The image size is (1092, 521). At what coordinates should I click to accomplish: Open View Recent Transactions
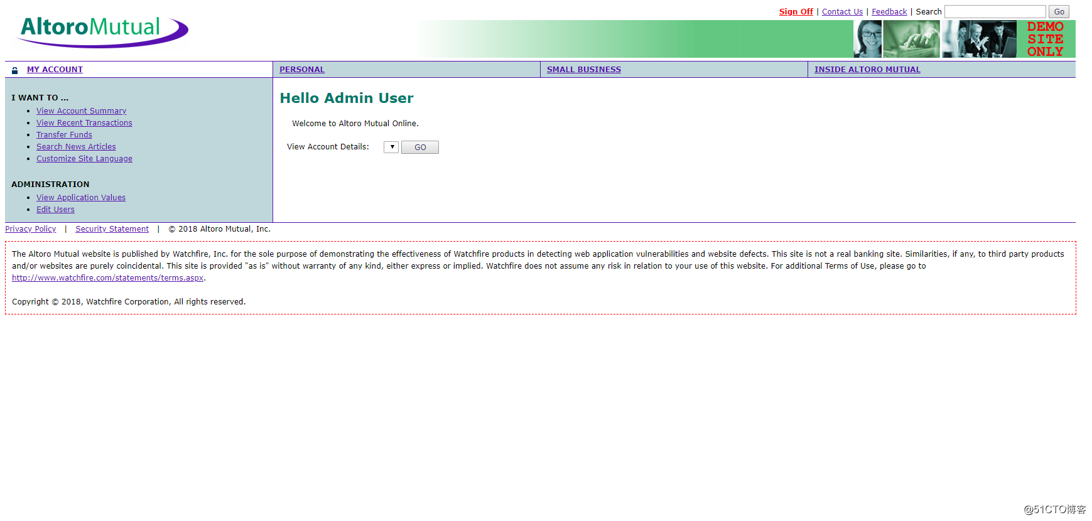click(84, 123)
